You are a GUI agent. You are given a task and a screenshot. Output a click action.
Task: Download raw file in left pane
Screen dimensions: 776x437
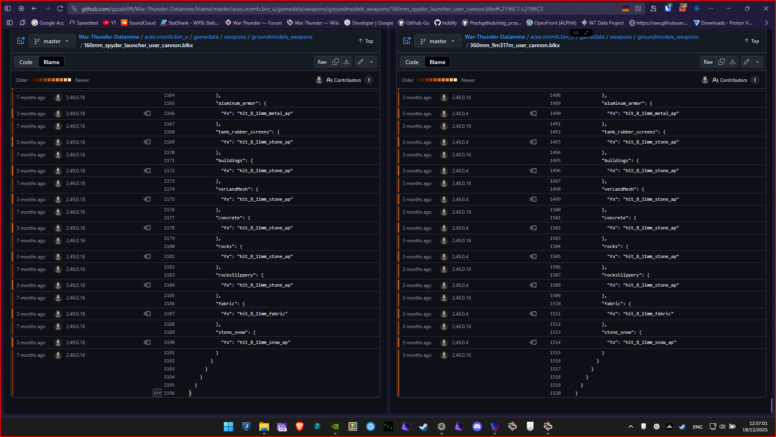coord(346,62)
